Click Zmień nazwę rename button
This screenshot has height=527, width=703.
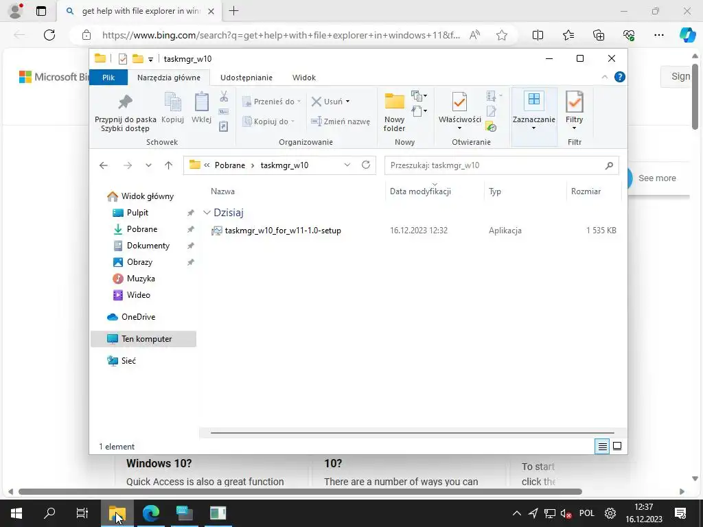(341, 121)
